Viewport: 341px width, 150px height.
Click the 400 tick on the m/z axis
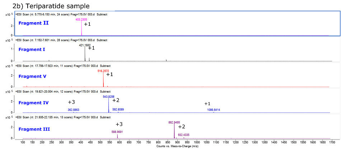tap(81, 143)
